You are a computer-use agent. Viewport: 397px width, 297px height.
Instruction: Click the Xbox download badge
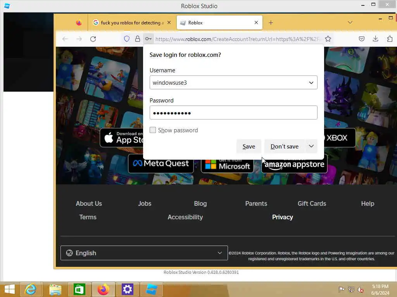click(x=340, y=138)
